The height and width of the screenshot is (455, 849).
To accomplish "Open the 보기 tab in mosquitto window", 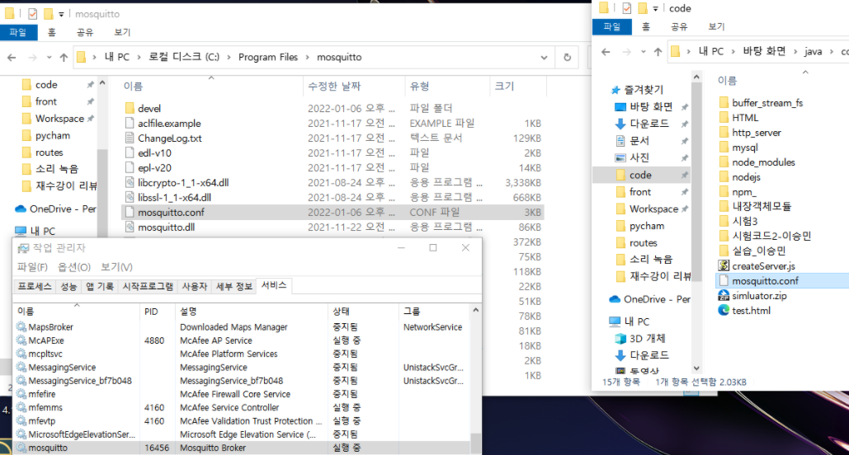I will click(x=122, y=32).
